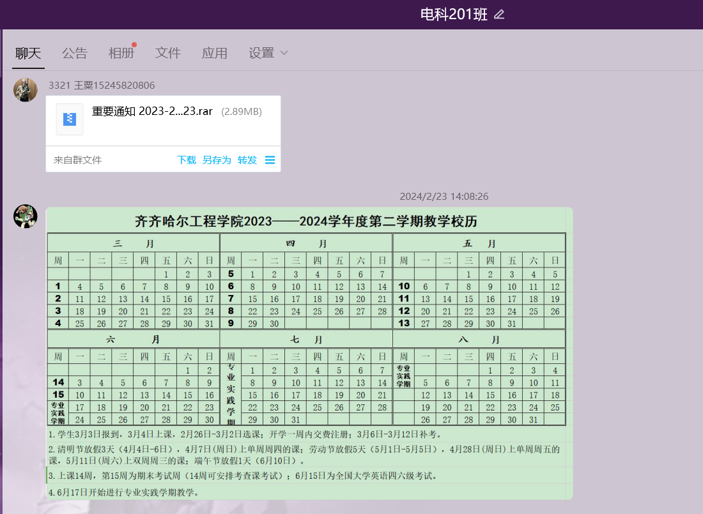
Task: Open the three-line more options menu on the file card
Action: [x=270, y=160]
